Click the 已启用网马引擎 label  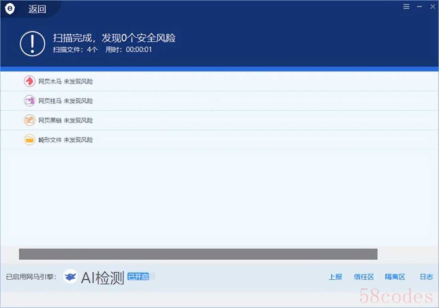31,277
